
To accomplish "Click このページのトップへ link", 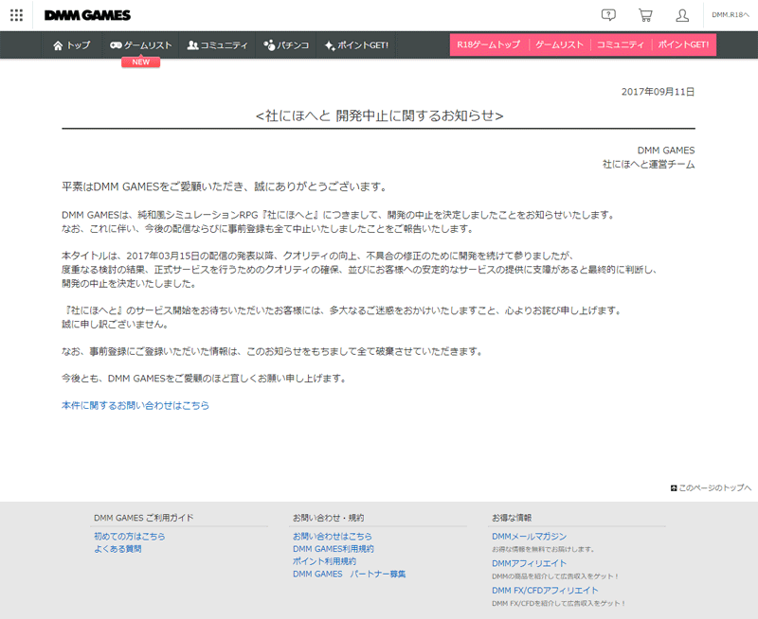I will click(x=712, y=488).
